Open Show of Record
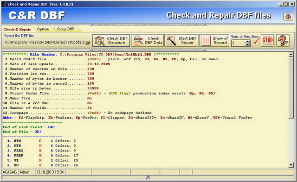 214,40
